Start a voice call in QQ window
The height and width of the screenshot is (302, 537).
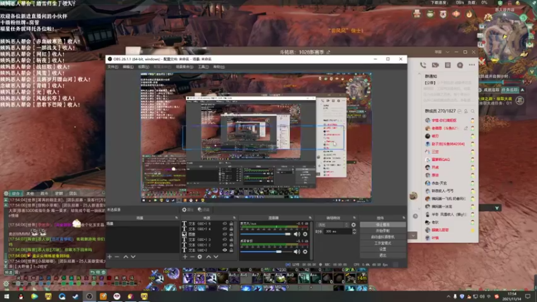pyautogui.click(x=423, y=65)
